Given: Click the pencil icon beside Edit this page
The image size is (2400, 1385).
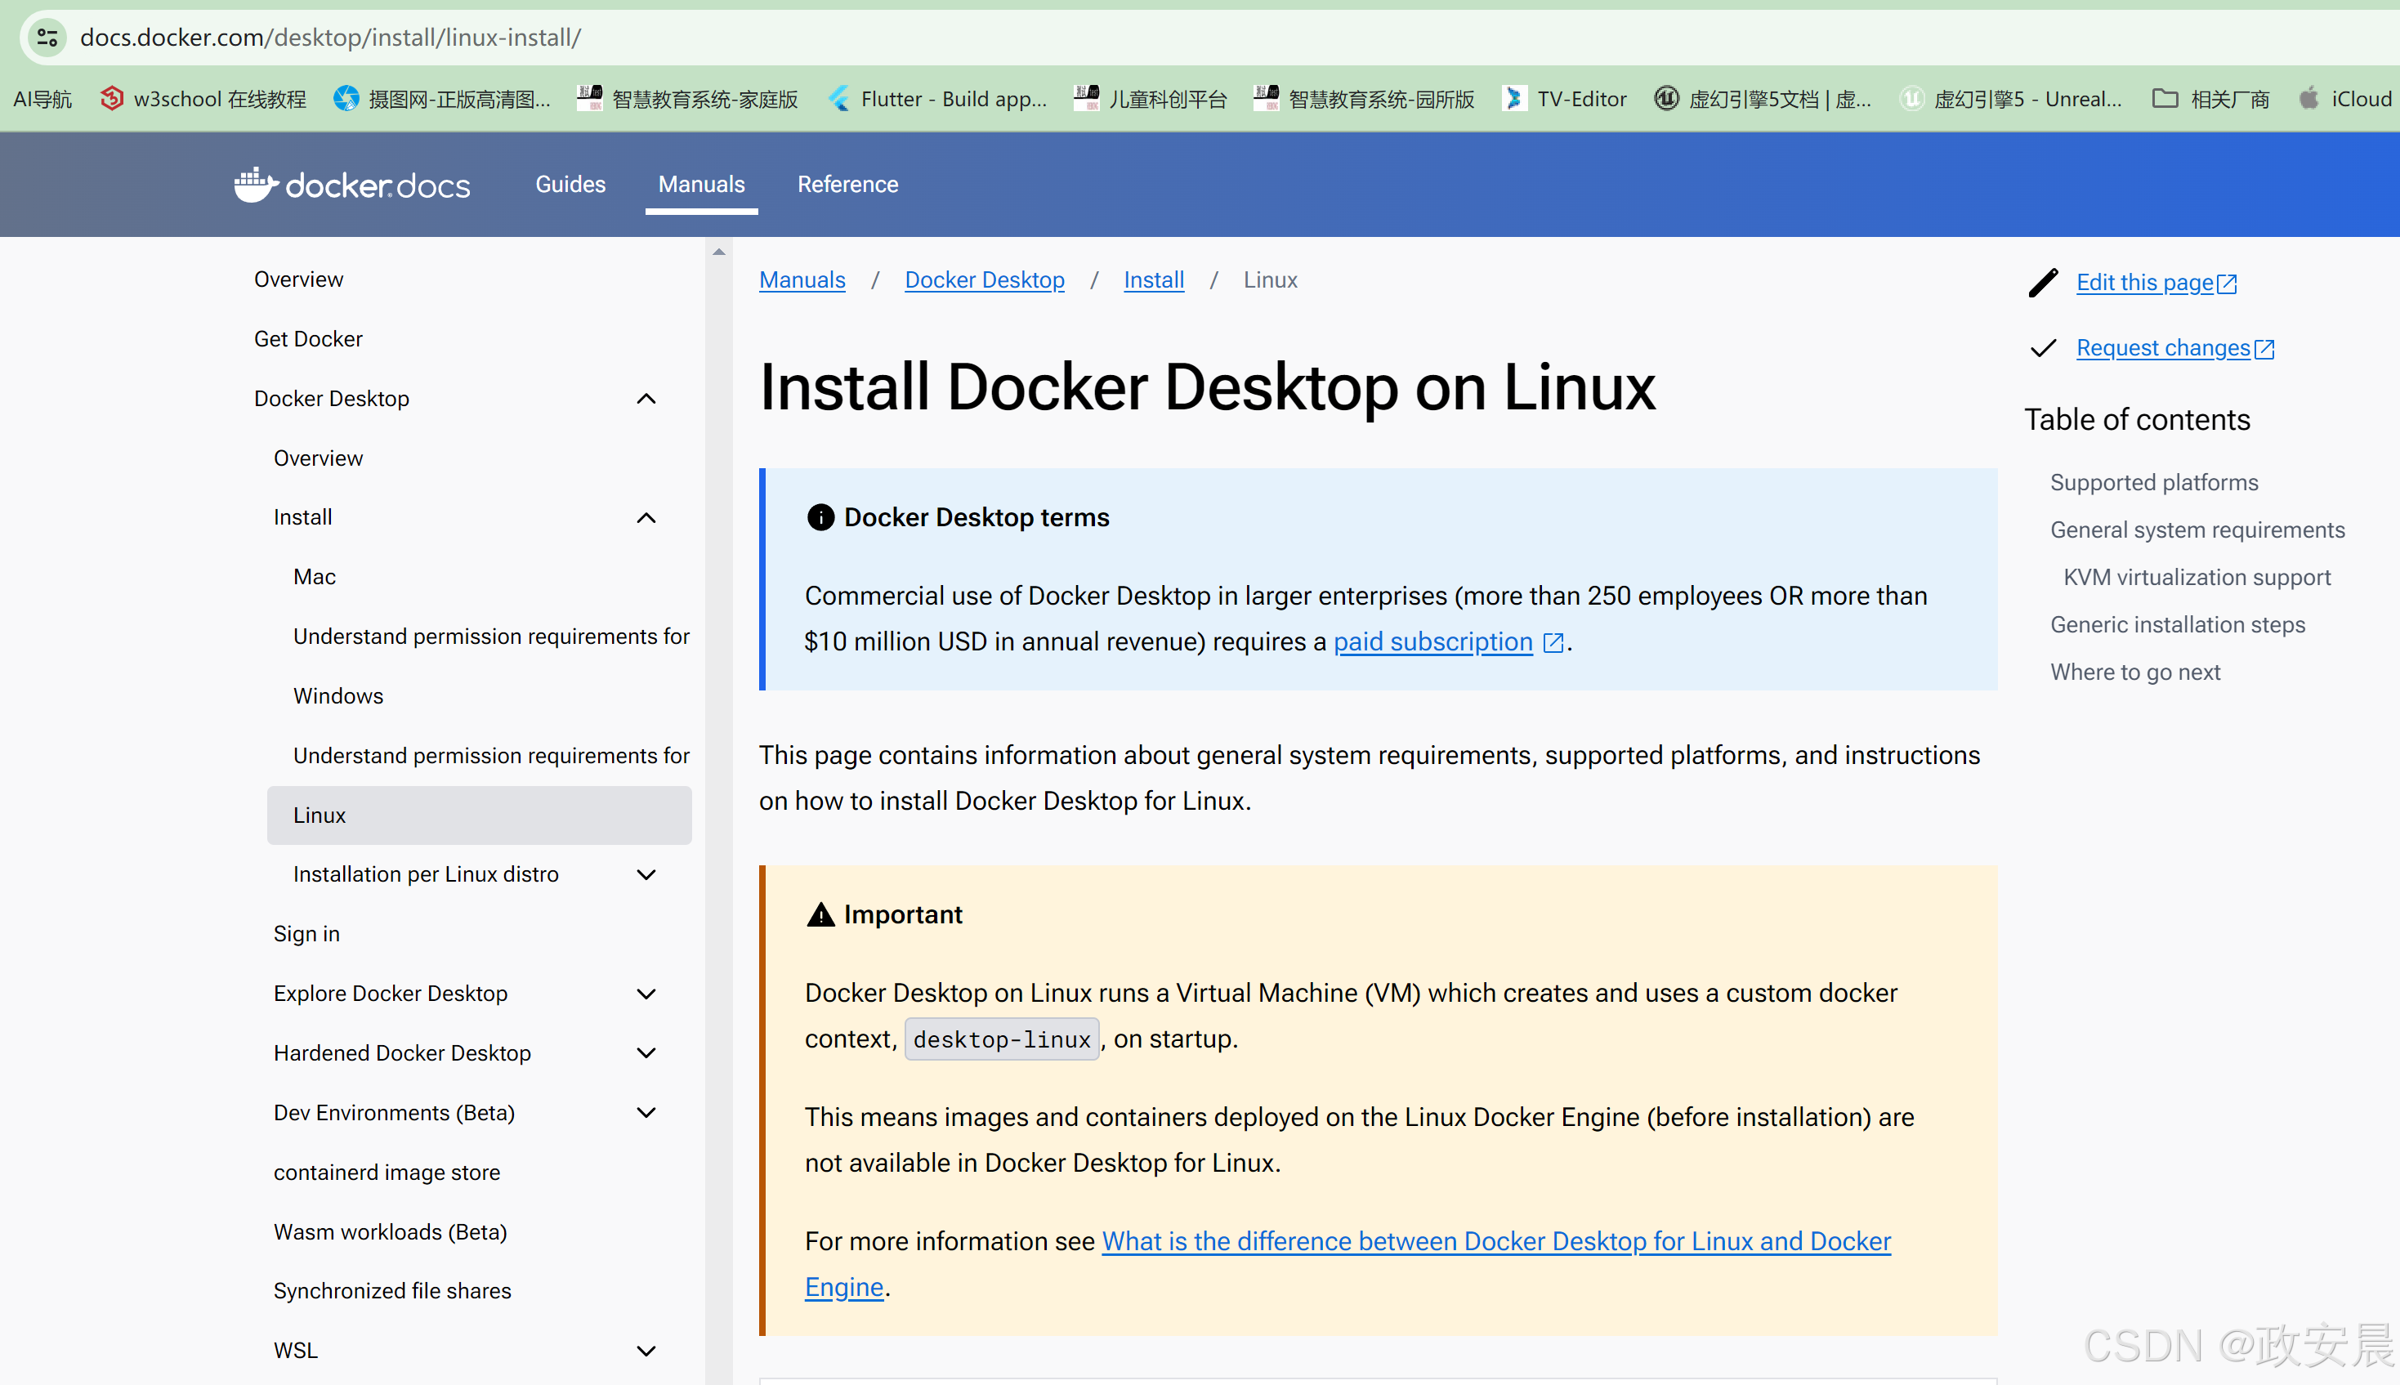Looking at the screenshot, I should 2042,283.
